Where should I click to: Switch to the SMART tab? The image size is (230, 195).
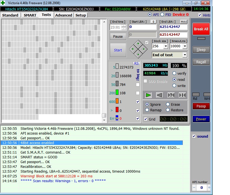click(x=30, y=15)
